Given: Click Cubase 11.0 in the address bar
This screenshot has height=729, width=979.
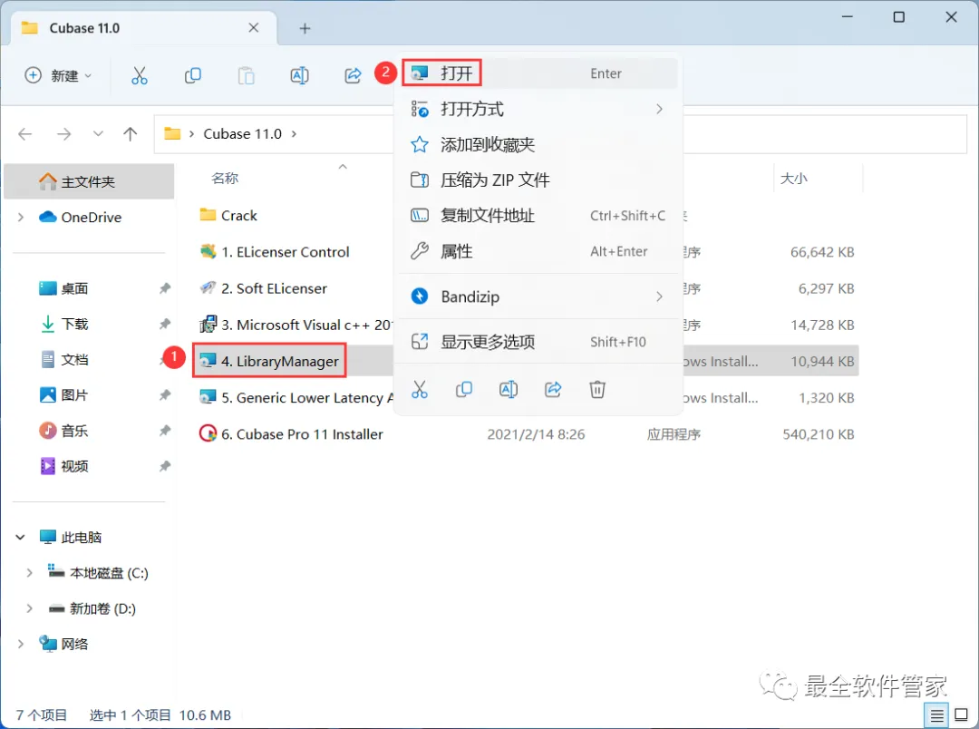Looking at the screenshot, I should 242,133.
